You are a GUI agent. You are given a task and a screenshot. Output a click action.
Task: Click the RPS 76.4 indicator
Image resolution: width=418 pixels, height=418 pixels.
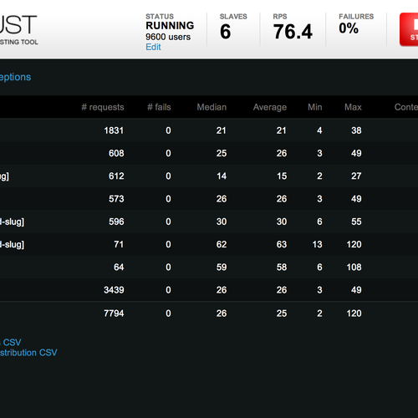click(x=293, y=28)
